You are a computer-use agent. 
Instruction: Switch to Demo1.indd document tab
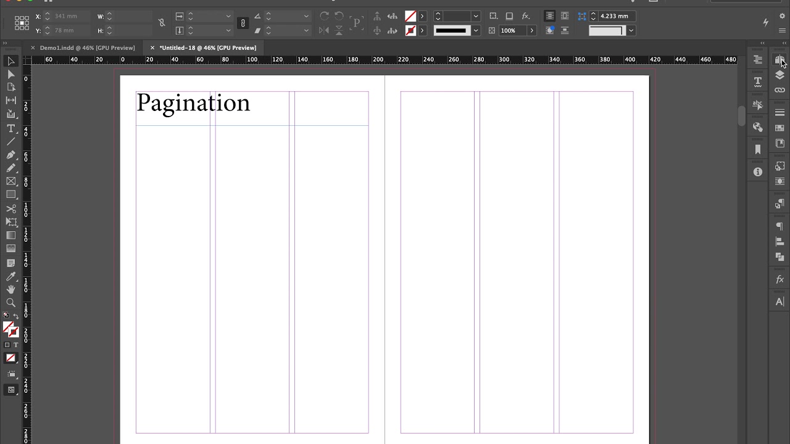click(x=87, y=47)
